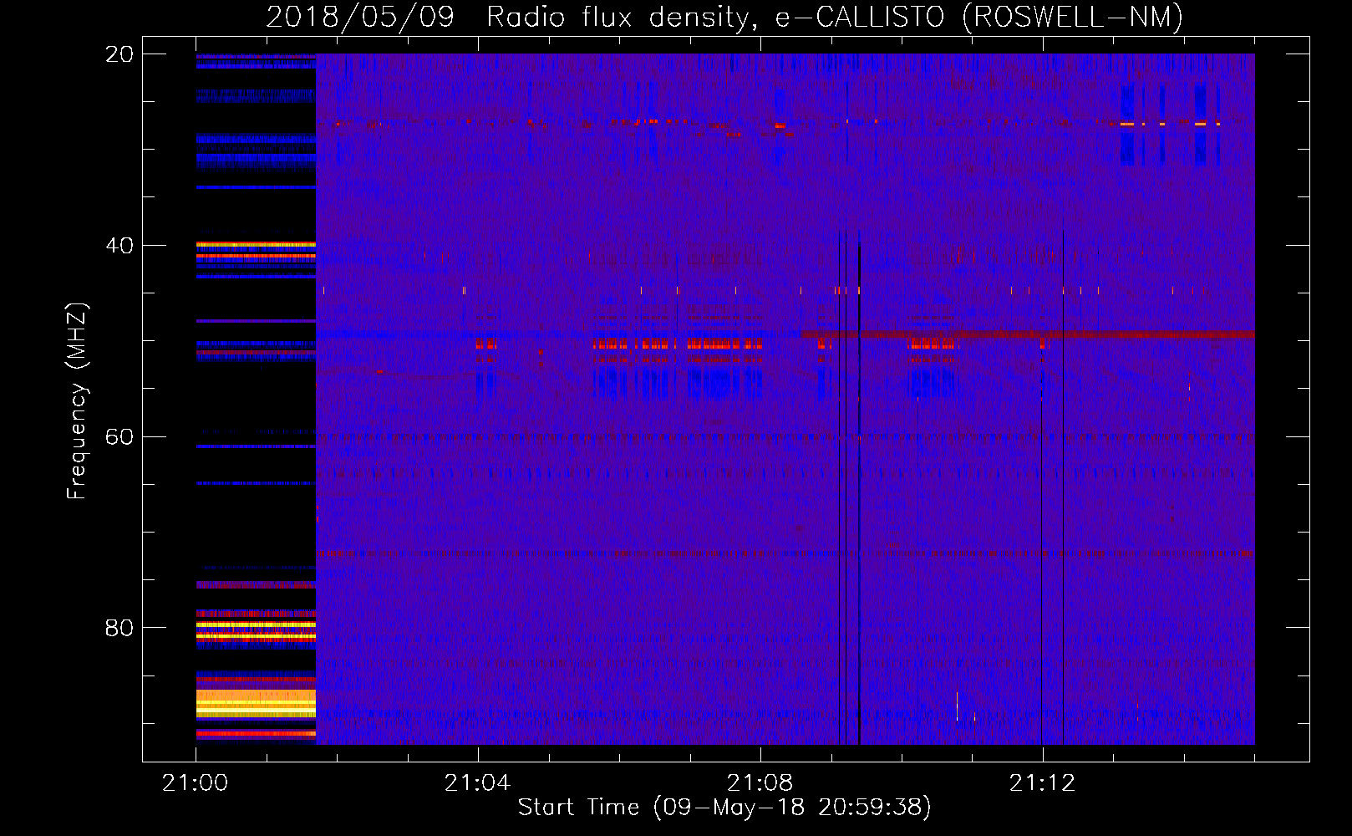Click the 21:12 time tick label

[1042, 783]
